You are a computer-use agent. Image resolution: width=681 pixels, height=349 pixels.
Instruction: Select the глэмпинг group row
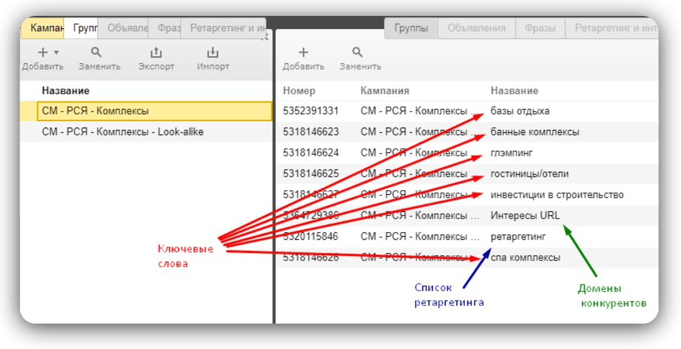[x=467, y=153]
